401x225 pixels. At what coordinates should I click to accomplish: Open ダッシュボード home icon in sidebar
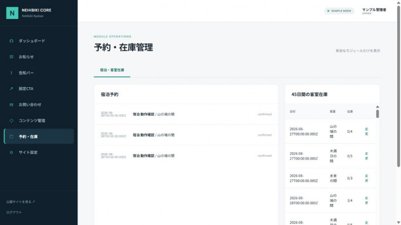pyautogui.click(x=11, y=41)
